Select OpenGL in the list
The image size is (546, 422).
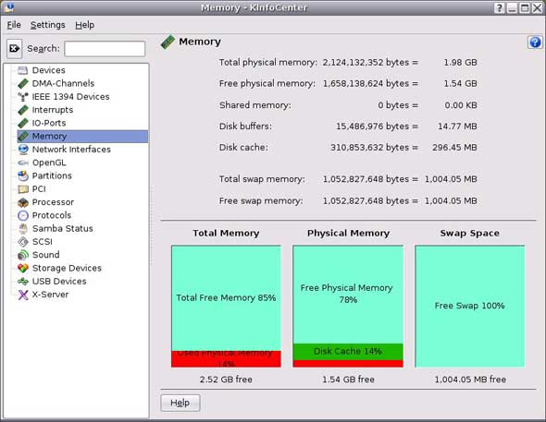49,163
